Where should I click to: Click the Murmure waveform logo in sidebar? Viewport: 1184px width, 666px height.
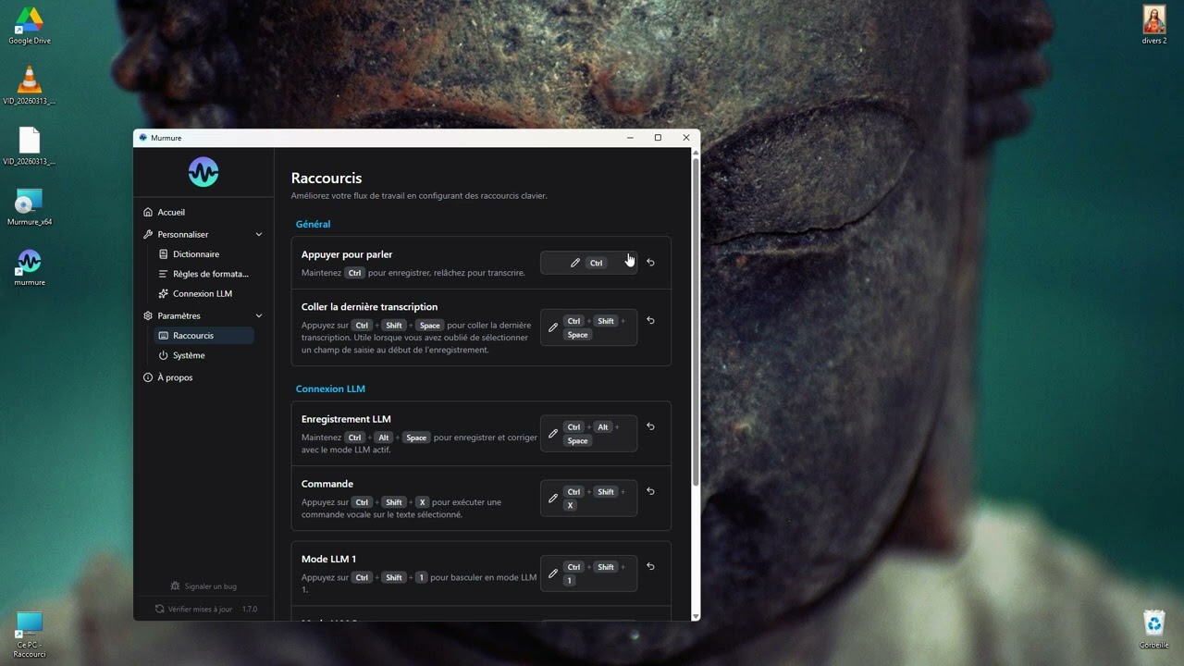(x=203, y=172)
